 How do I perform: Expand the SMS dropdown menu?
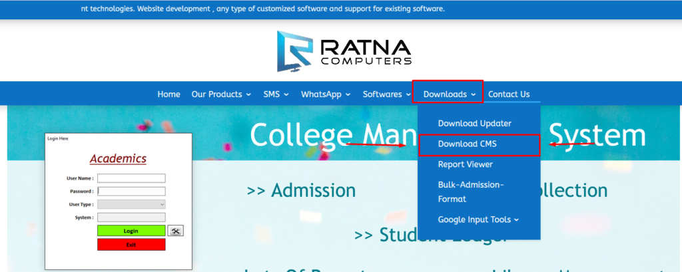tap(276, 94)
